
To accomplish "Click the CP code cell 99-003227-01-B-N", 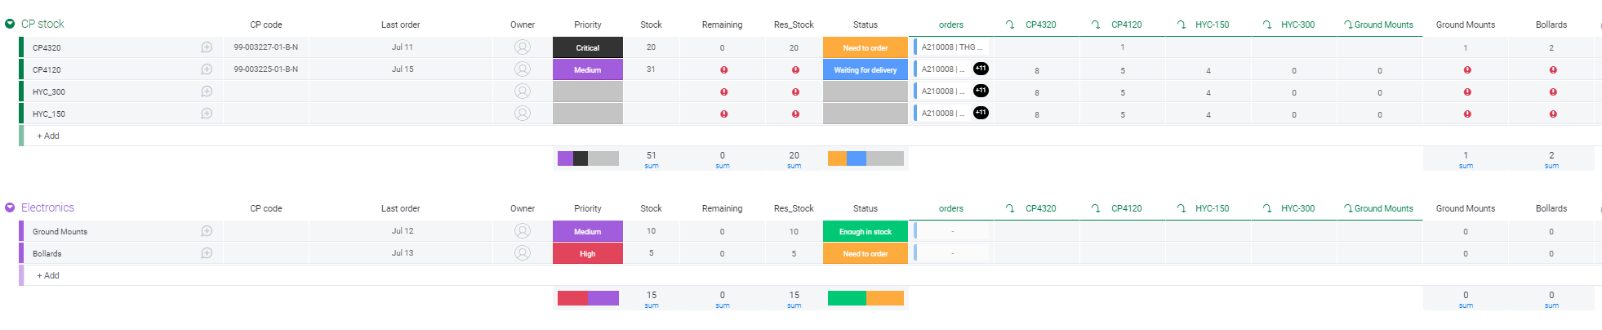I will 265,47.
